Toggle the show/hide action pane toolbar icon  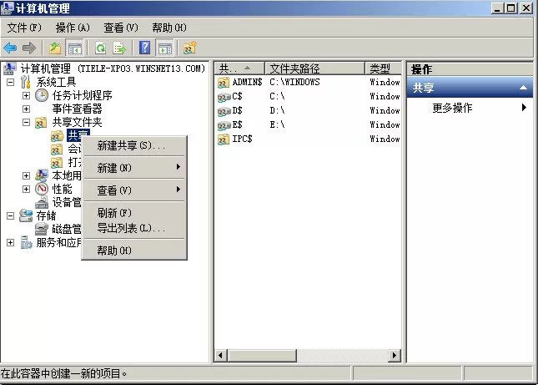(x=164, y=48)
